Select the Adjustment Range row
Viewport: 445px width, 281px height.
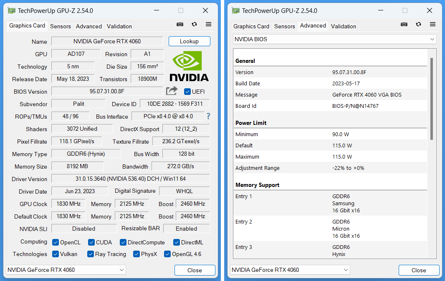tap(330, 168)
